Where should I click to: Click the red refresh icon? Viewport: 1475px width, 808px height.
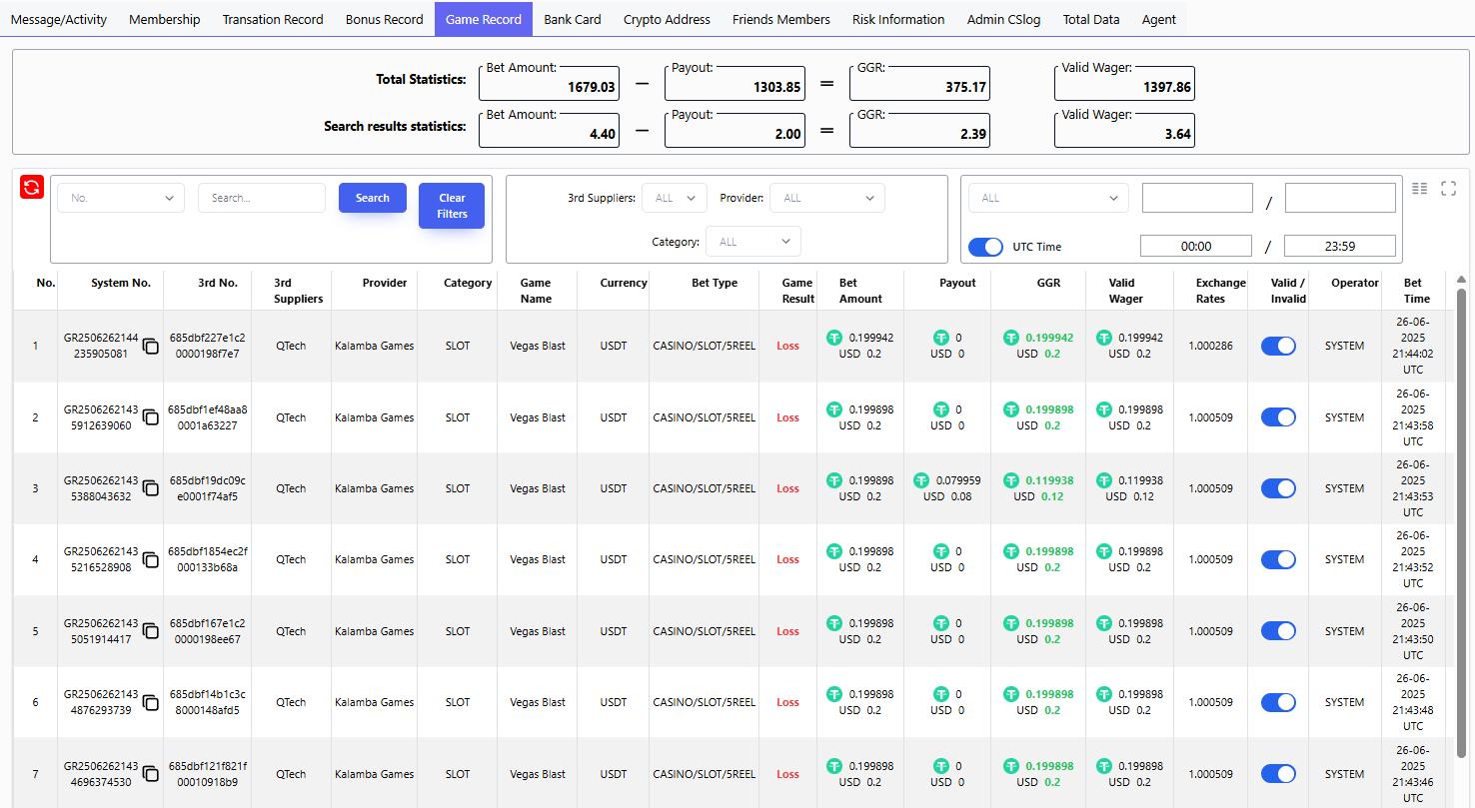32,187
